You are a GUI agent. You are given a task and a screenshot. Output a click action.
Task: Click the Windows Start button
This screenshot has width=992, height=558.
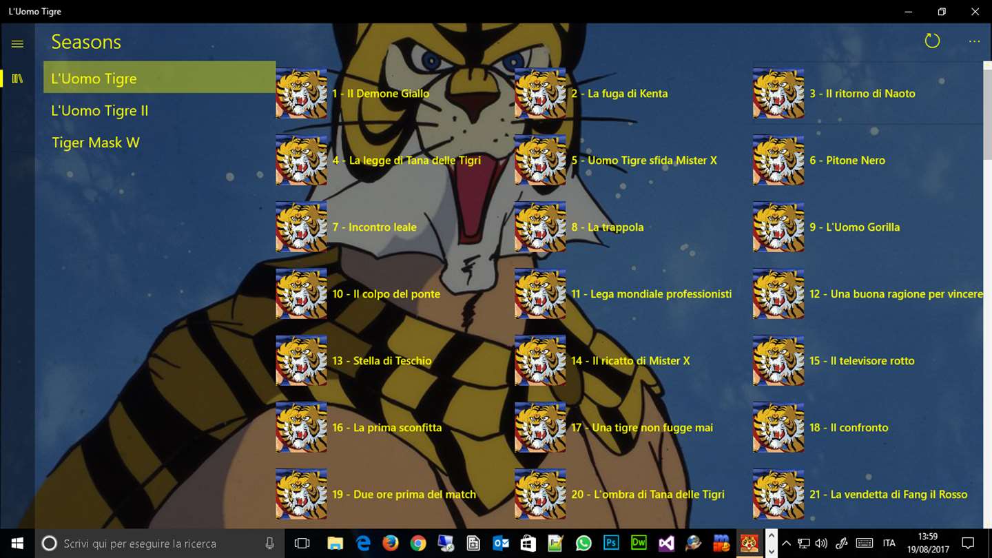(17, 544)
